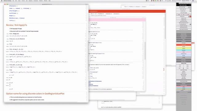Click the 'Modified in:' field in documentation window
The height and width of the screenshot is (111, 197).
101,14
